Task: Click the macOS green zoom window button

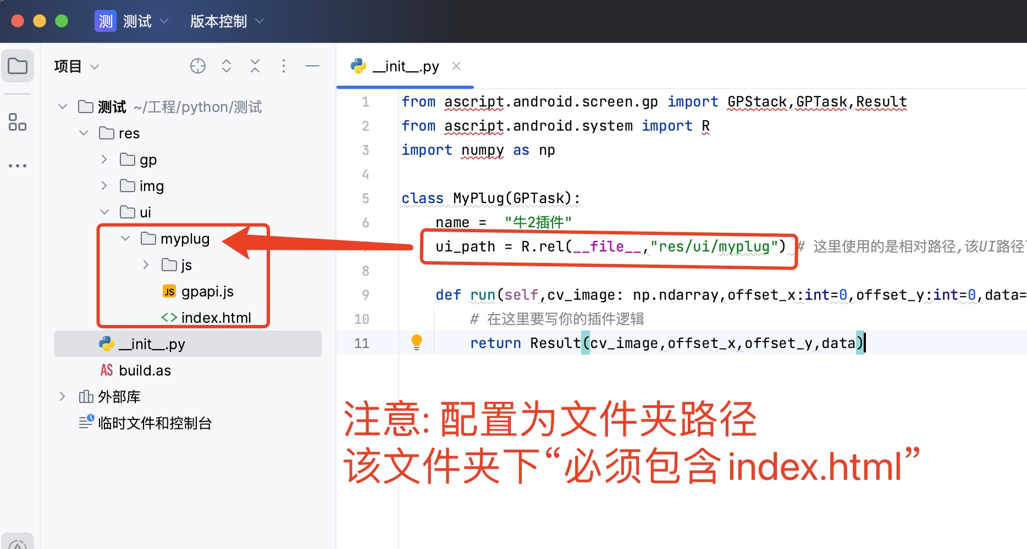Action: tap(62, 21)
